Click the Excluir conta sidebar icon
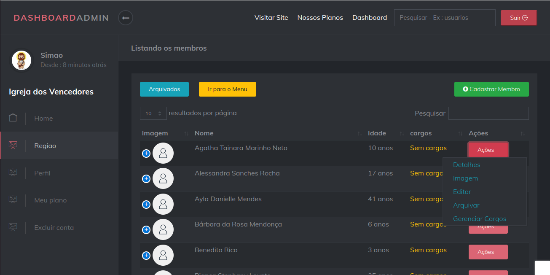The height and width of the screenshot is (275, 550). 13,227
